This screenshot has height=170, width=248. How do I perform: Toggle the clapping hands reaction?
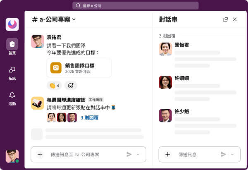54,86
